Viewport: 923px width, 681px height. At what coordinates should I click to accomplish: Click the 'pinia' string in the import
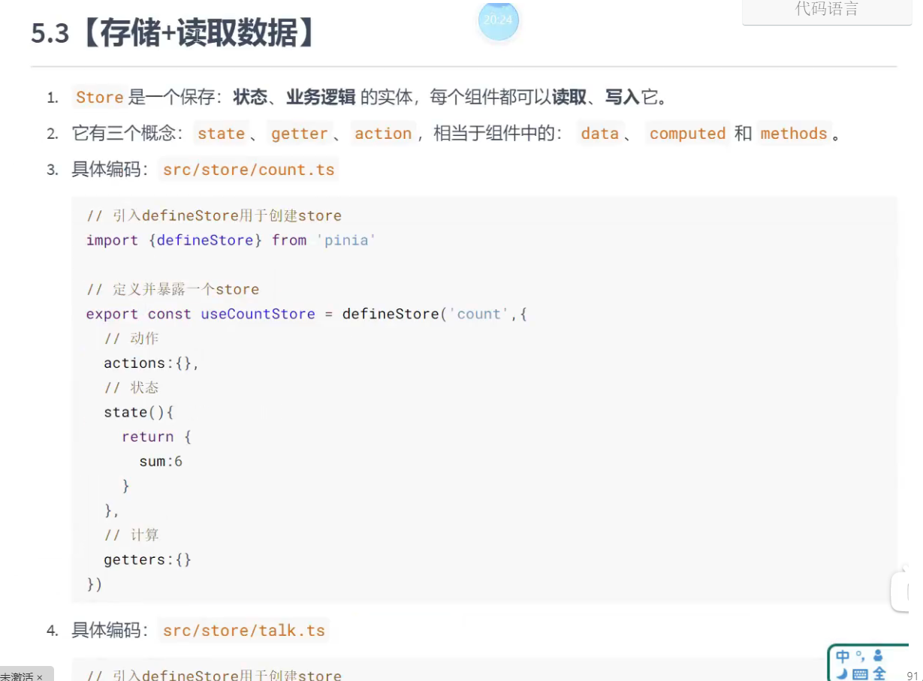pyautogui.click(x=345, y=240)
